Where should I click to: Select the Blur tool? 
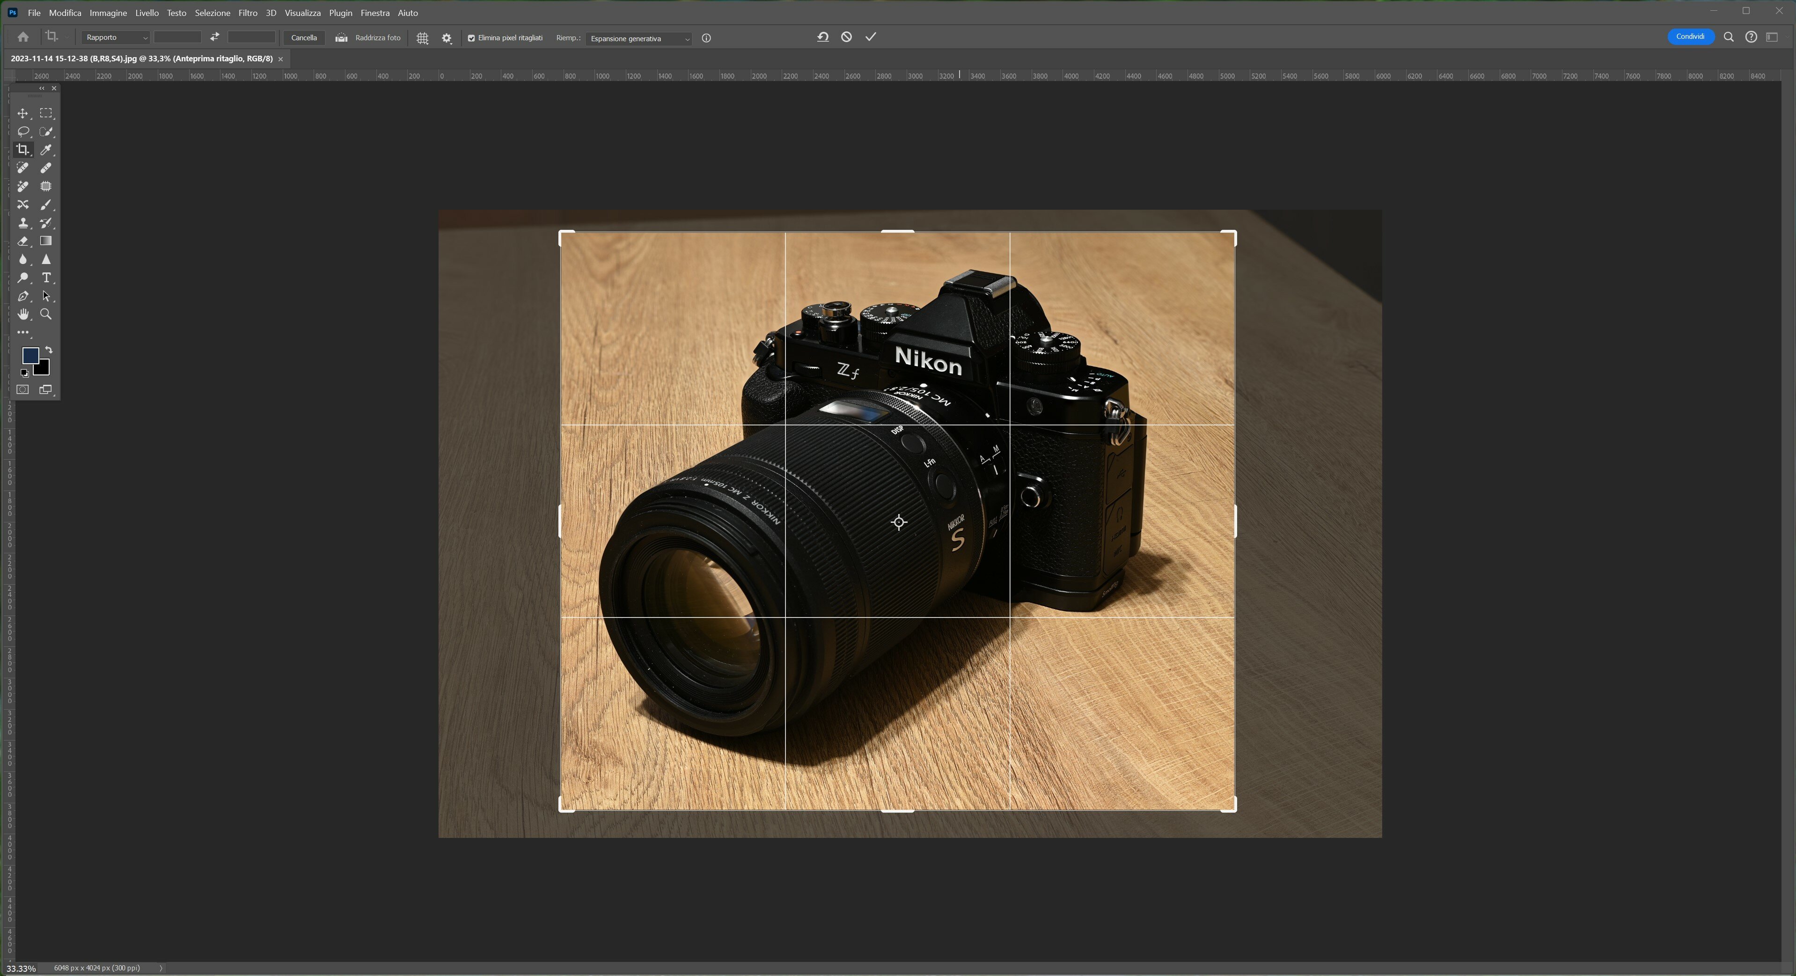23,259
